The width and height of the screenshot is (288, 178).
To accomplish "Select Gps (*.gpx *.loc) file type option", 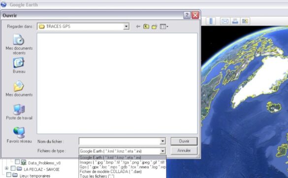I will point(122,167).
